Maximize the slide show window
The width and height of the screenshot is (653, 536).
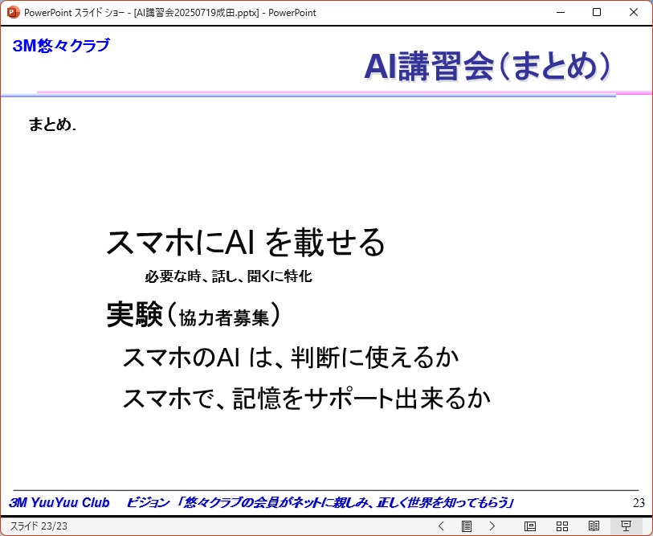tap(597, 12)
